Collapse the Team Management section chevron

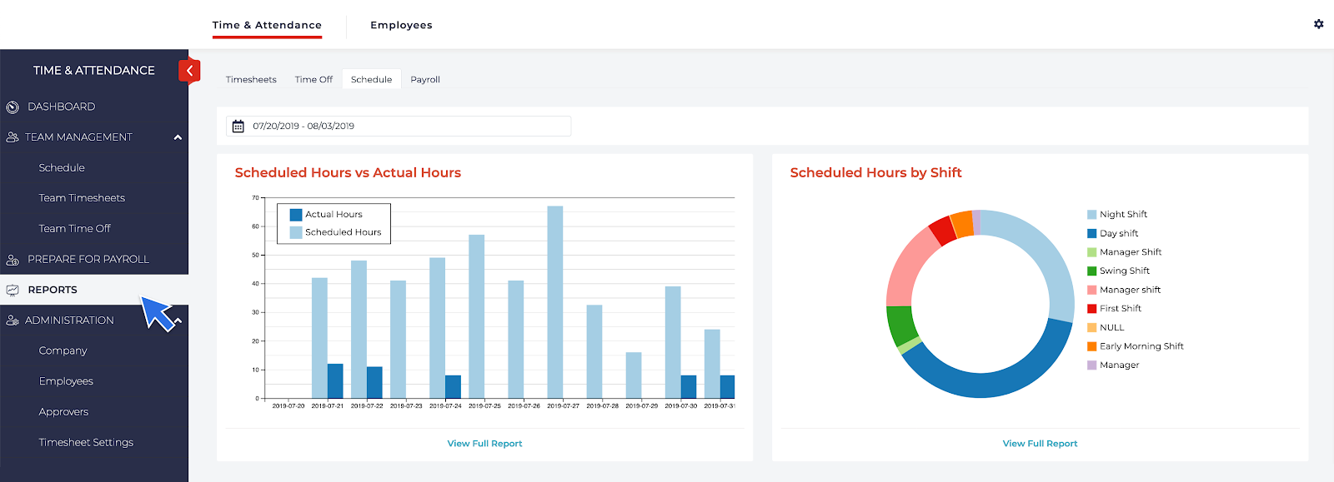178,137
